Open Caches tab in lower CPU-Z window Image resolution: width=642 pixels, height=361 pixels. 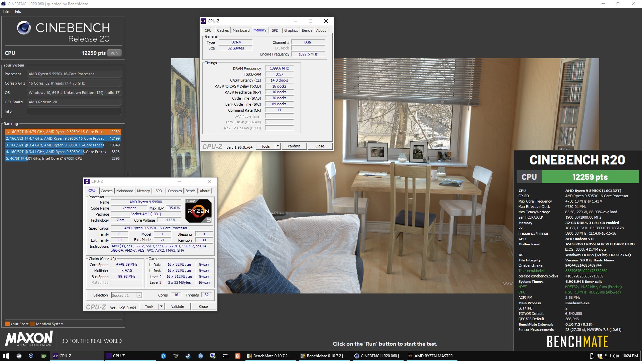[x=107, y=191]
